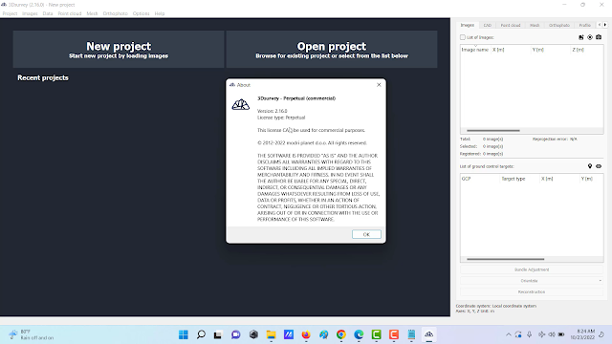The image size is (612, 344).
Task: Click the camera icon above image list
Action: click(x=599, y=37)
